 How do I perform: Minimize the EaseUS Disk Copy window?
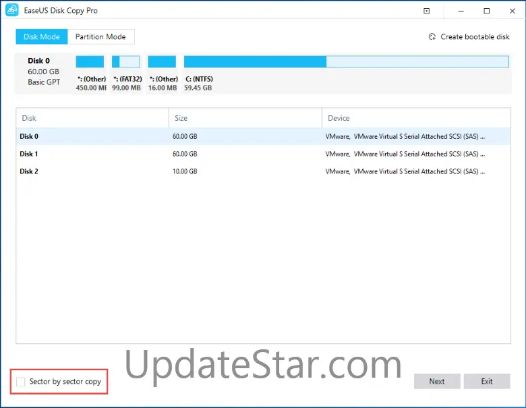pyautogui.click(x=461, y=11)
